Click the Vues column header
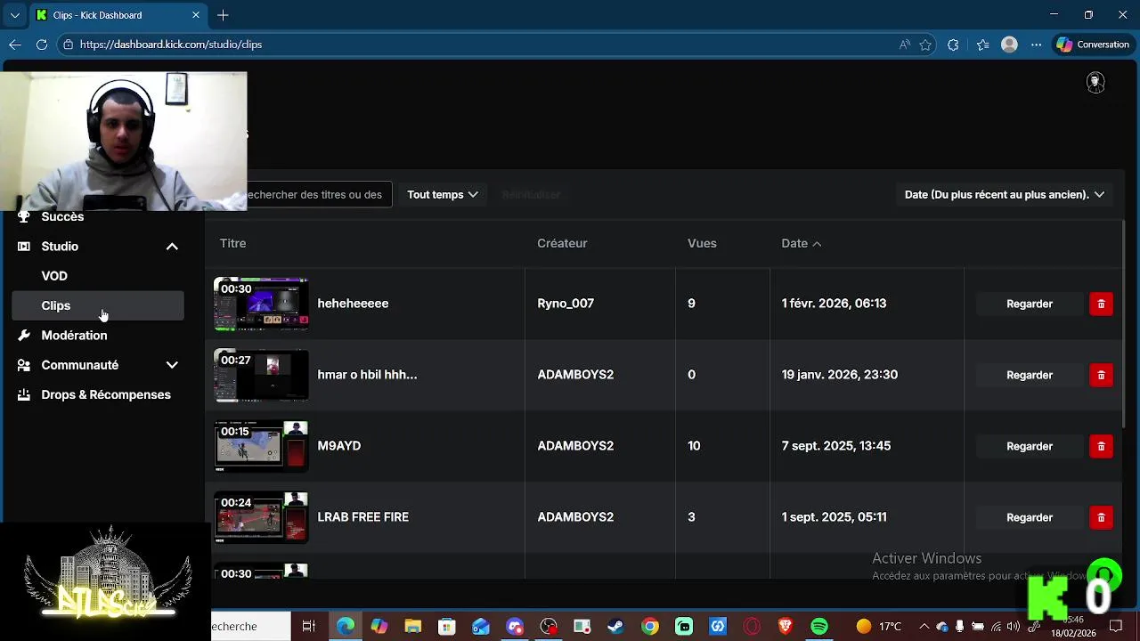 click(702, 243)
